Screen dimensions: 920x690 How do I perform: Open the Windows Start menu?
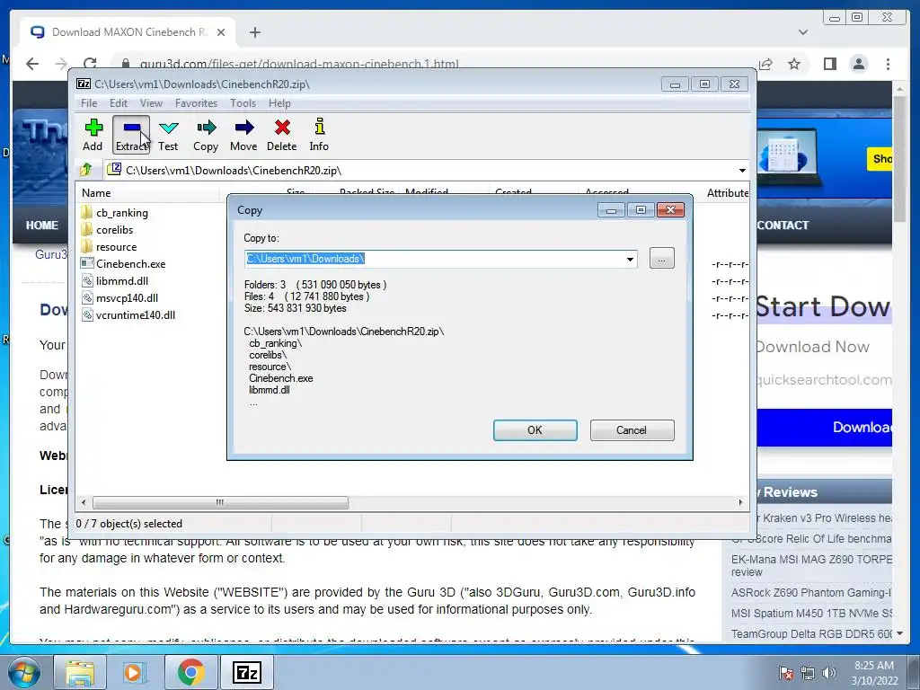[22, 672]
